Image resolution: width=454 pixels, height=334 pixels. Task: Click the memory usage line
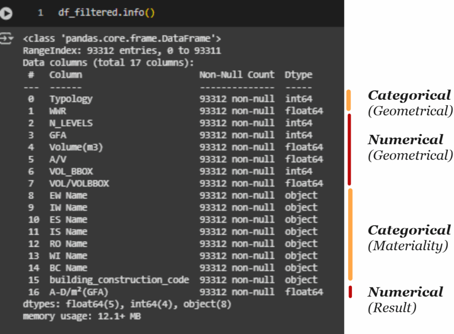click(x=82, y=316)
